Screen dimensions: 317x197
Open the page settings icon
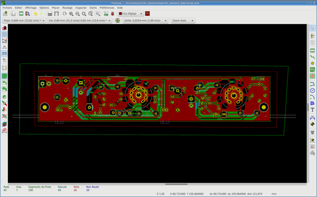pos(13,13)
